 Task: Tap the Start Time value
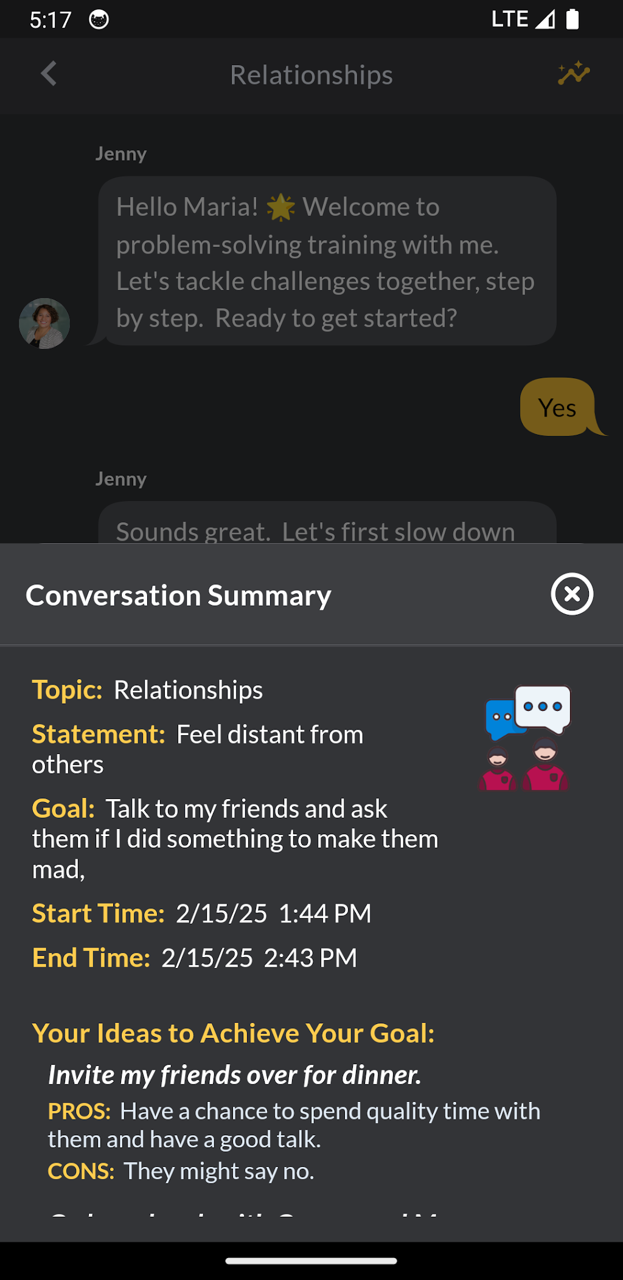pos(273,913)
